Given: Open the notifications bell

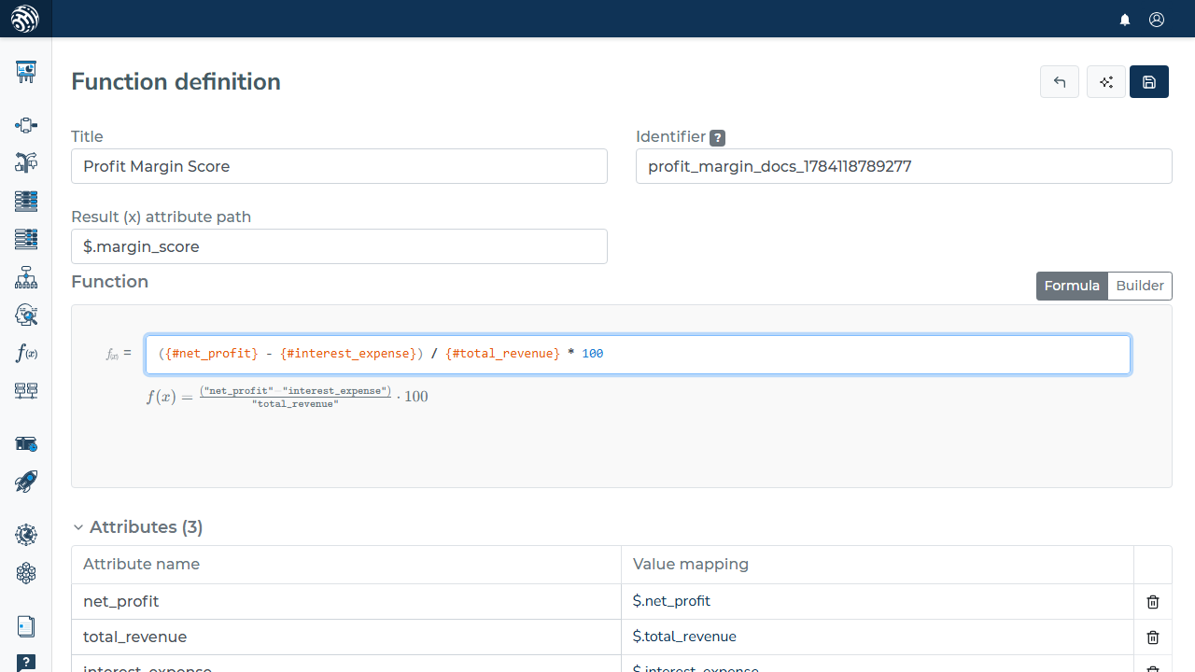Looking at the screenshot, I should tap(1125, 20).
